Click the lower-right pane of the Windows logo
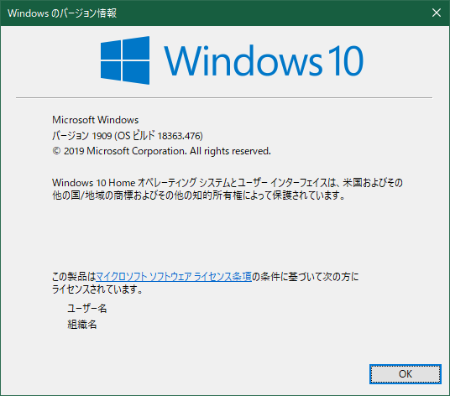The width and height of the screenshot is (450, 396). pos(136,73)
